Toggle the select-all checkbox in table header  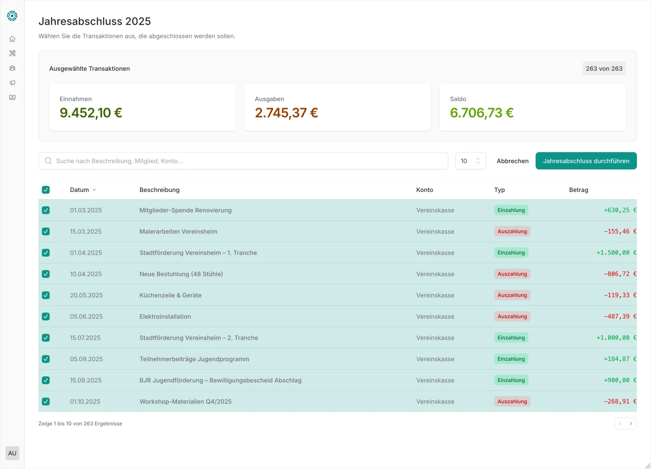pos(46,190)
